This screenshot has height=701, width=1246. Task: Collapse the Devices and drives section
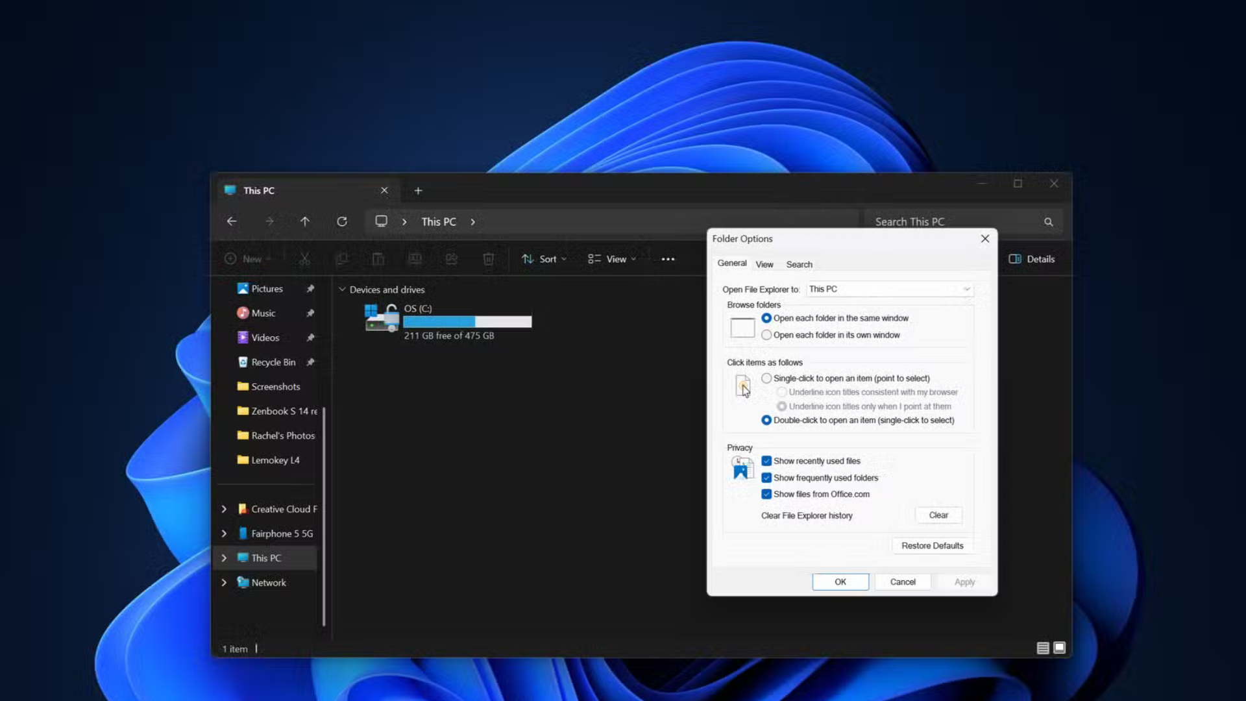pos(343,289)
